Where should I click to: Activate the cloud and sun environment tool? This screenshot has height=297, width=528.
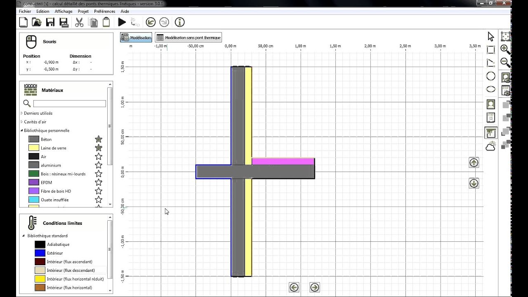coord(490,146)
